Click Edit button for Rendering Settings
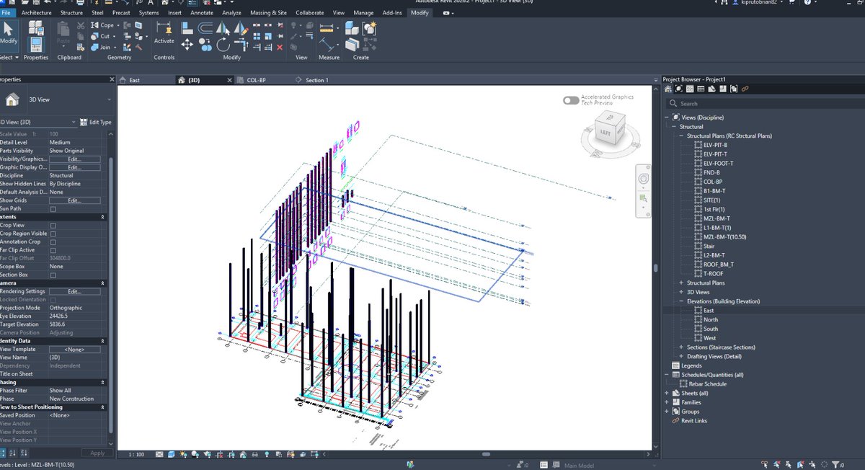The image size is (865, 470). 74,291
